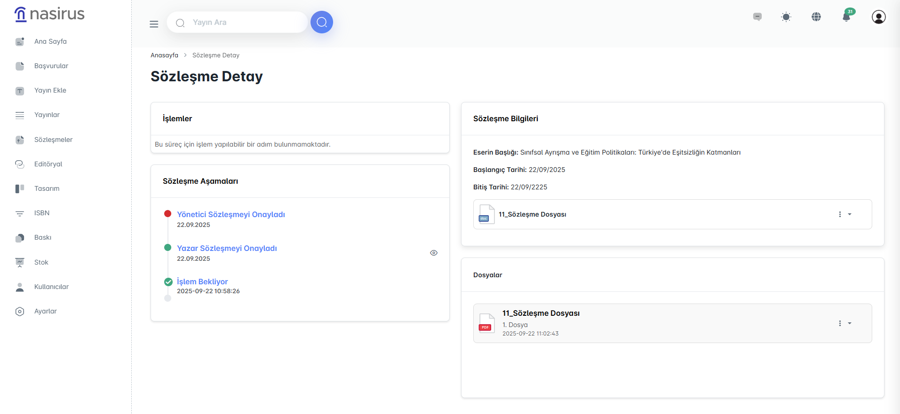
Task: Click the red stage marker dot
Action: (167, 214)
